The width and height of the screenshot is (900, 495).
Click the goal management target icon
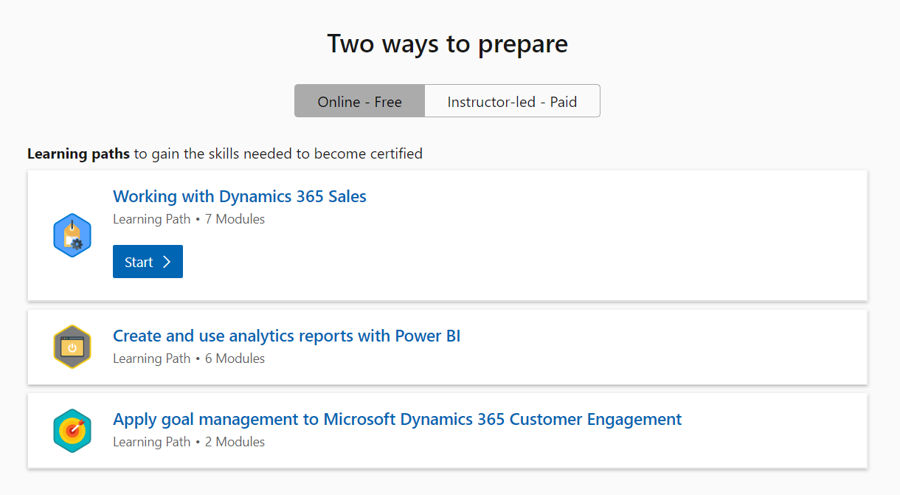pyautogui.click(x=72, y=430)
